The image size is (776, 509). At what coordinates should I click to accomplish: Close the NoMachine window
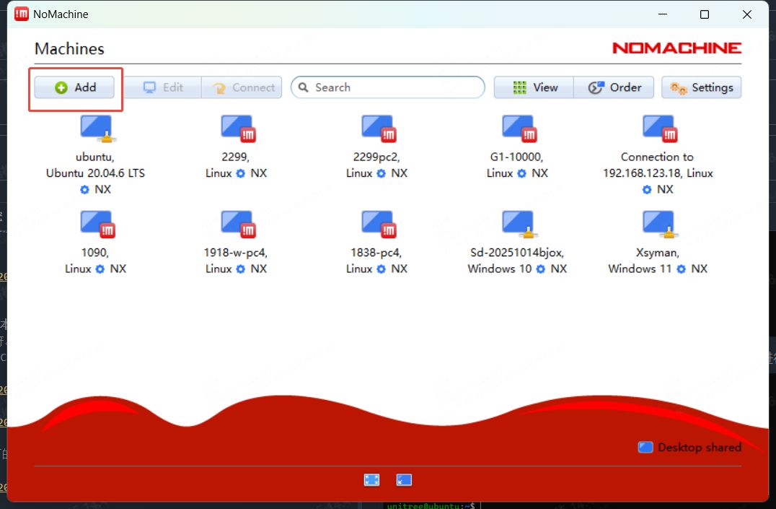coord(747,14)
